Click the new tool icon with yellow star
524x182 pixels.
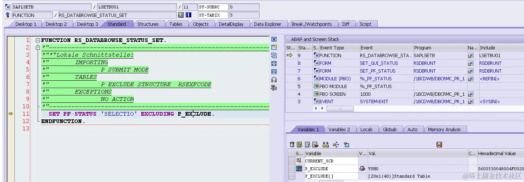pos(274,47)
